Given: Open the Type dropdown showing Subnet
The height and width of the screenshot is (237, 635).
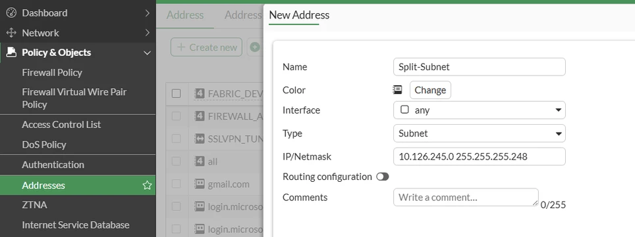Looking at the screenshot, I should click(479, 133).
